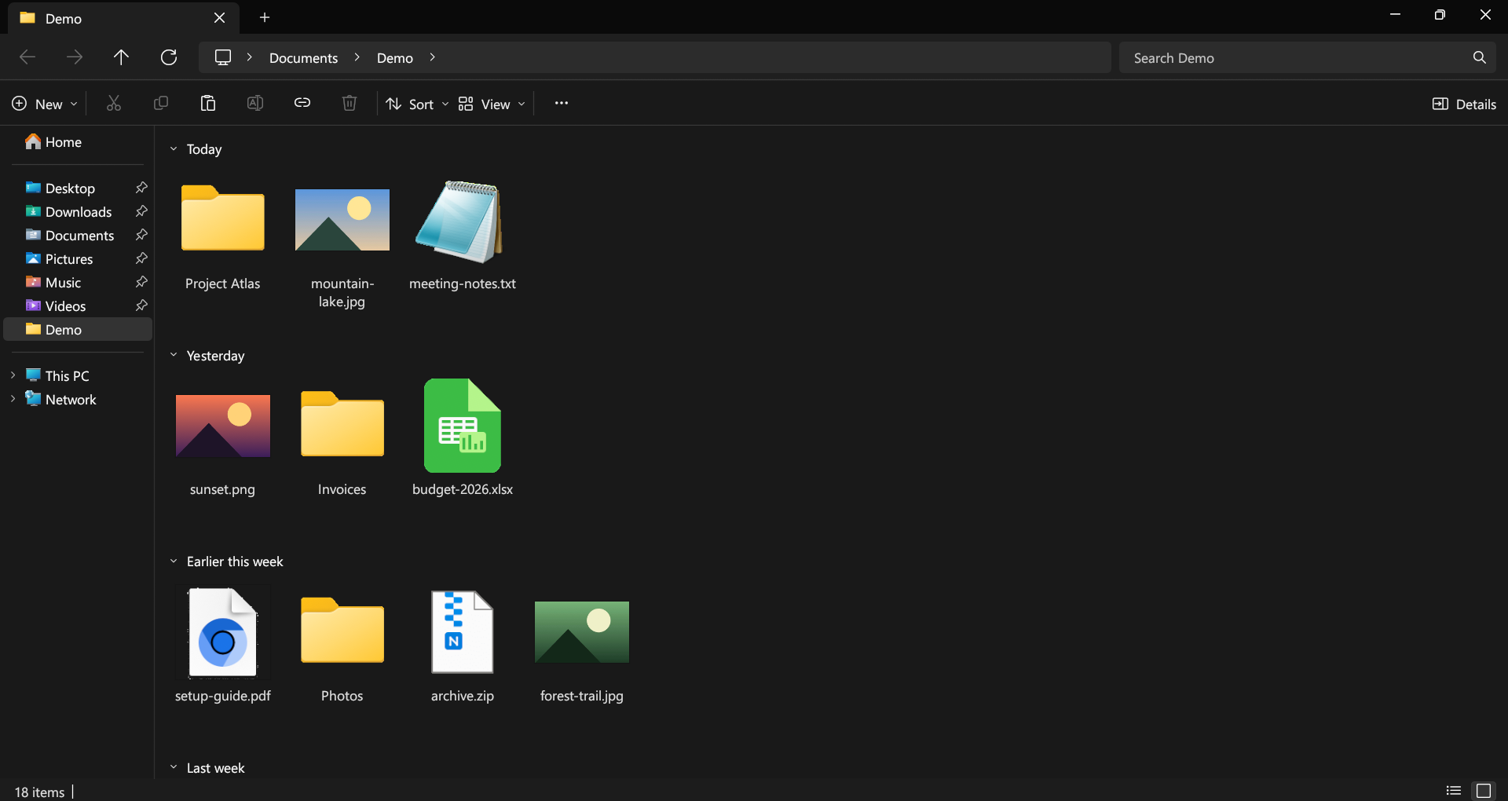Open the See more ellipsis menu
The width and height of the screenshot is (1508, 801).
pyautogui.click(x=561, y=104)
